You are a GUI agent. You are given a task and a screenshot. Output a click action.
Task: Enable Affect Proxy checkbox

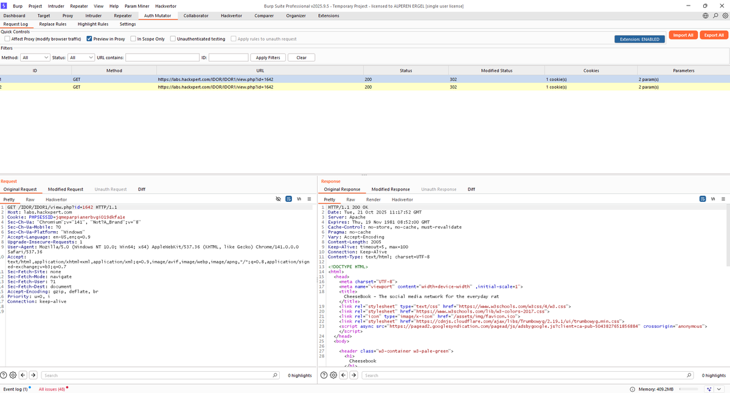7,39
